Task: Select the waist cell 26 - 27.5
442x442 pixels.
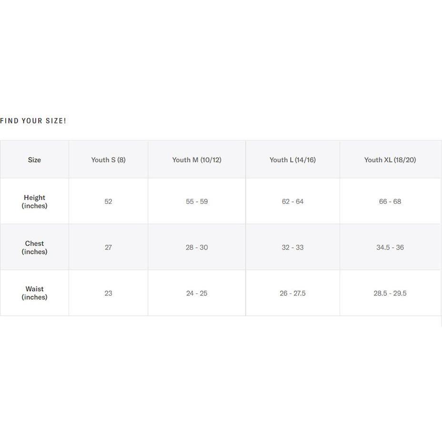Action: pyautogui.click(x=292, y=293)
